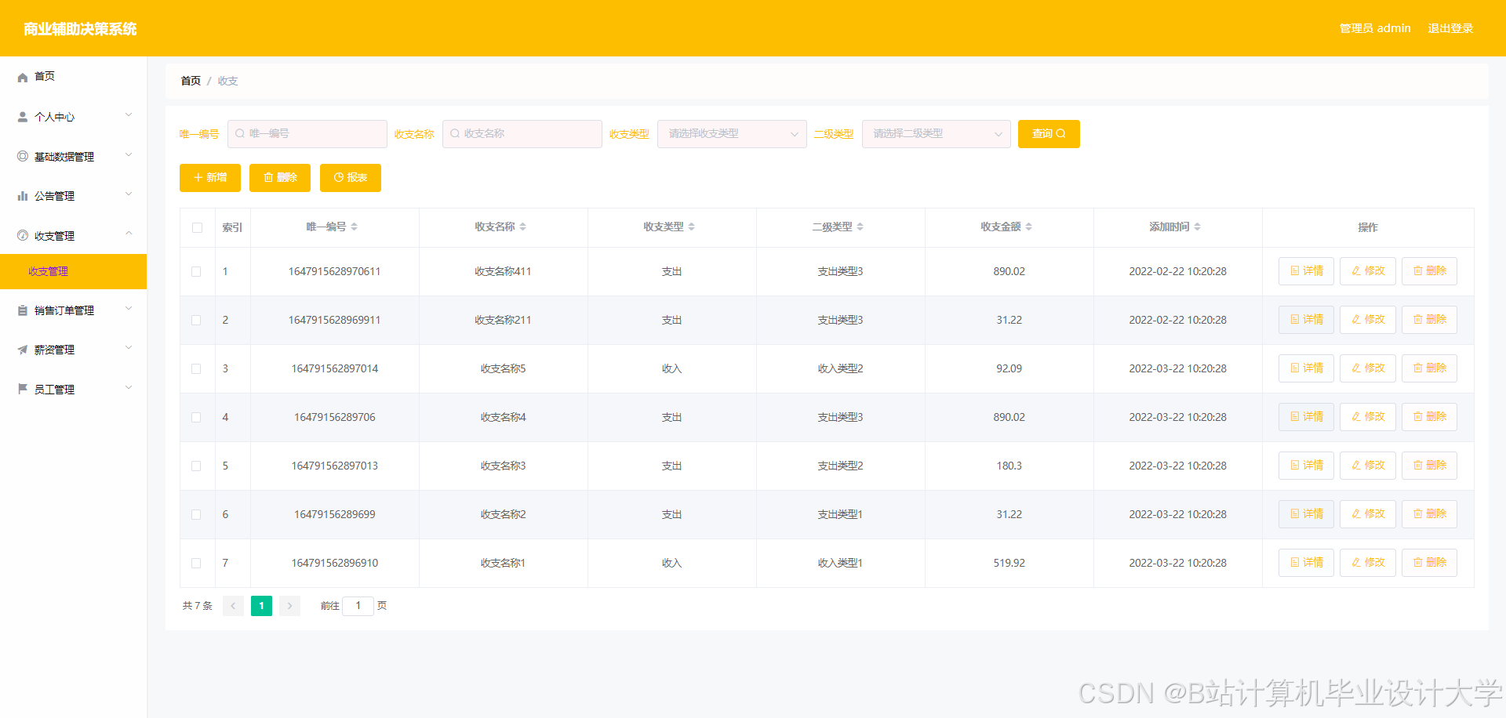Screen dimensions: 1506x718
Task: Focus the 收支名称 search input
Action: coord(522,134)
